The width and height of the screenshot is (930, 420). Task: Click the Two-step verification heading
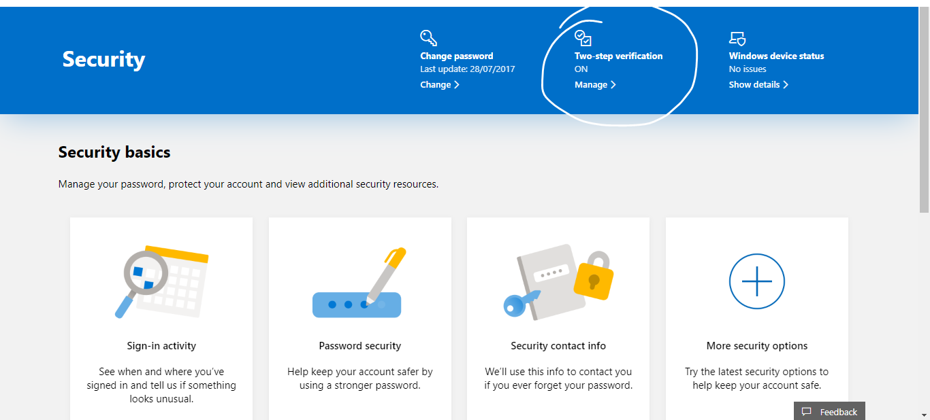618,56
